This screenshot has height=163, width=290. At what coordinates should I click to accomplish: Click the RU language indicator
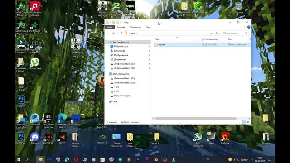point(208,159)
